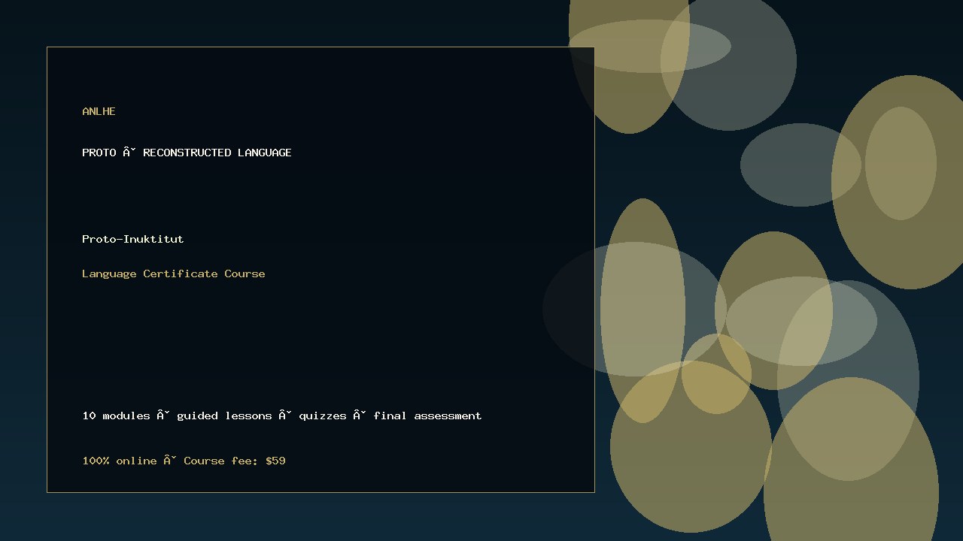Screen dimensions: 963x541
Task: Click the ANLHE brand name
Action: (99, 111)
